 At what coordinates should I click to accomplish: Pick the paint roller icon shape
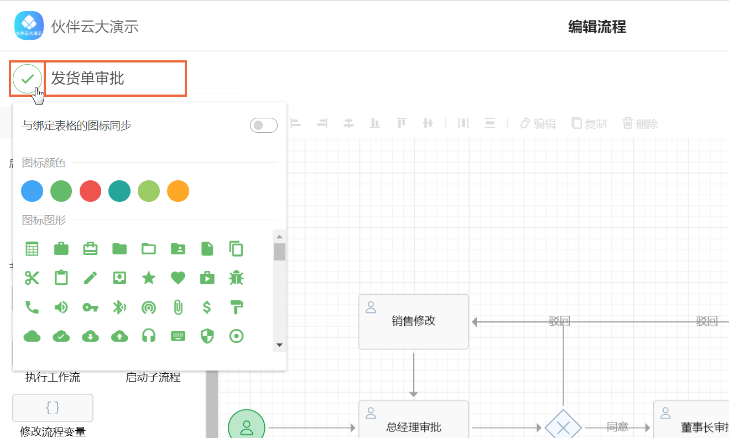236,307
